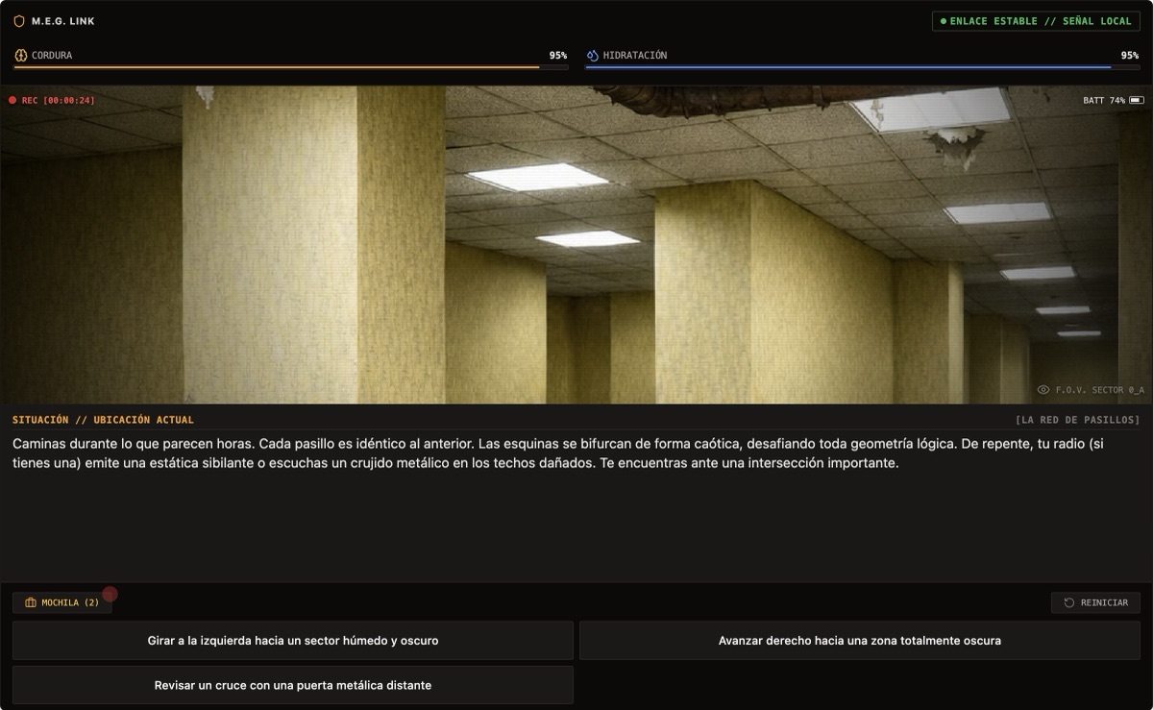Click the REINICIAR button
1153x710 pixels.
pos(1096,602)
